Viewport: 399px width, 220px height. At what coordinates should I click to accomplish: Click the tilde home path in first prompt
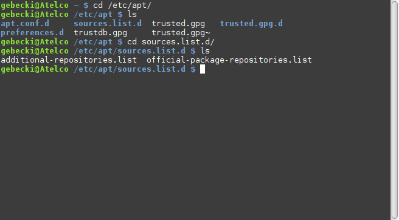tap(77, 5)
